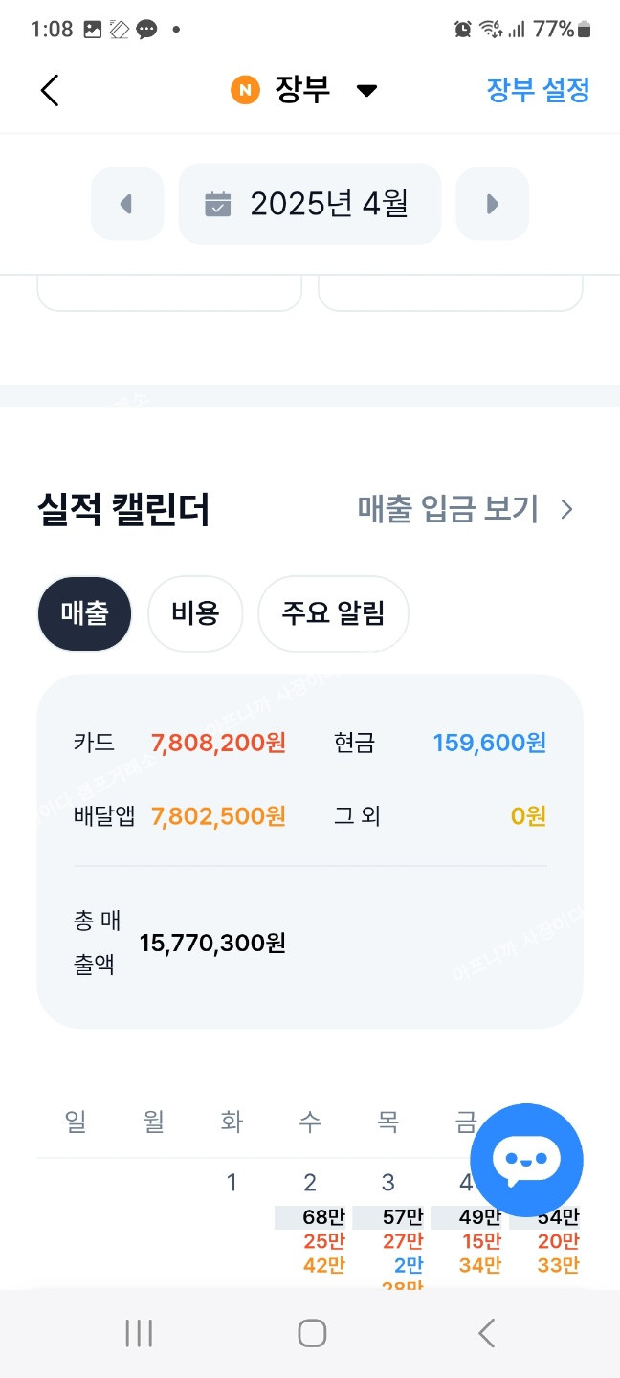Go to previous month arrow
The image size is (620, 1378).
127,204
